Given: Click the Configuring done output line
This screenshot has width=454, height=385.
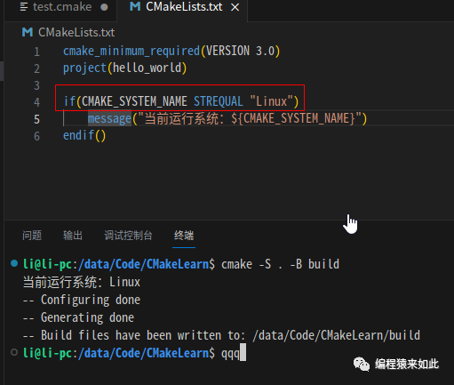Looking at the screenshot, I should [x=82, y=301].
